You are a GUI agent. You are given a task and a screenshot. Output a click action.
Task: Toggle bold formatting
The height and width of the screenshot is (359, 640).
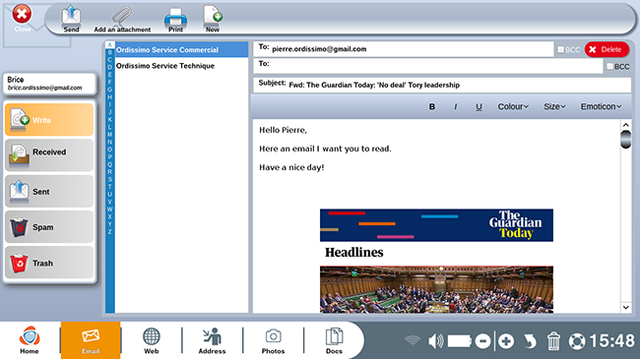(x=432, y=106)
